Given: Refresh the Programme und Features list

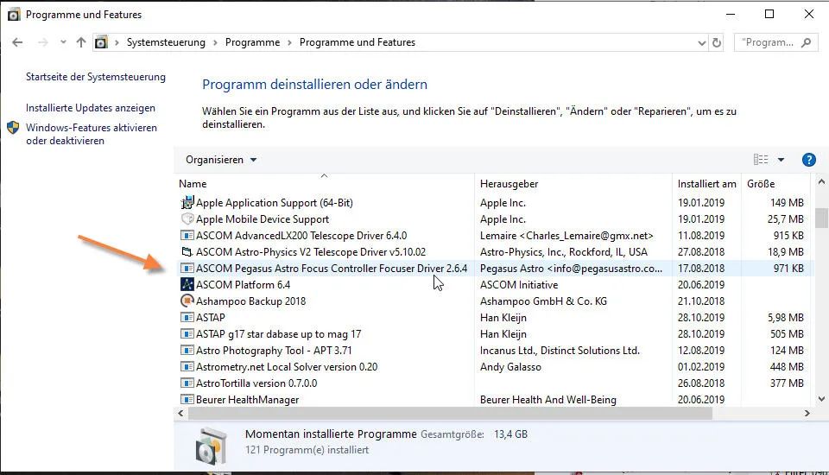Looking at the screenshot, I should pyautogui.click(x=716, y=42).
